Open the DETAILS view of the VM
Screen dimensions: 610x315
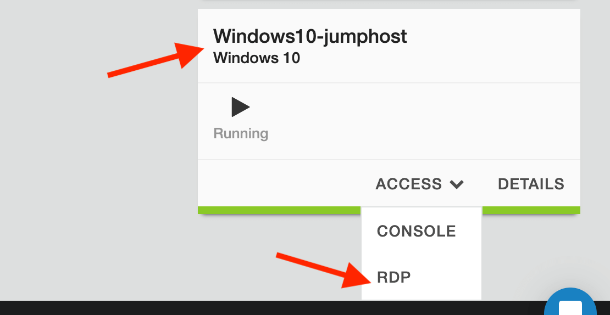pos(531,184)
